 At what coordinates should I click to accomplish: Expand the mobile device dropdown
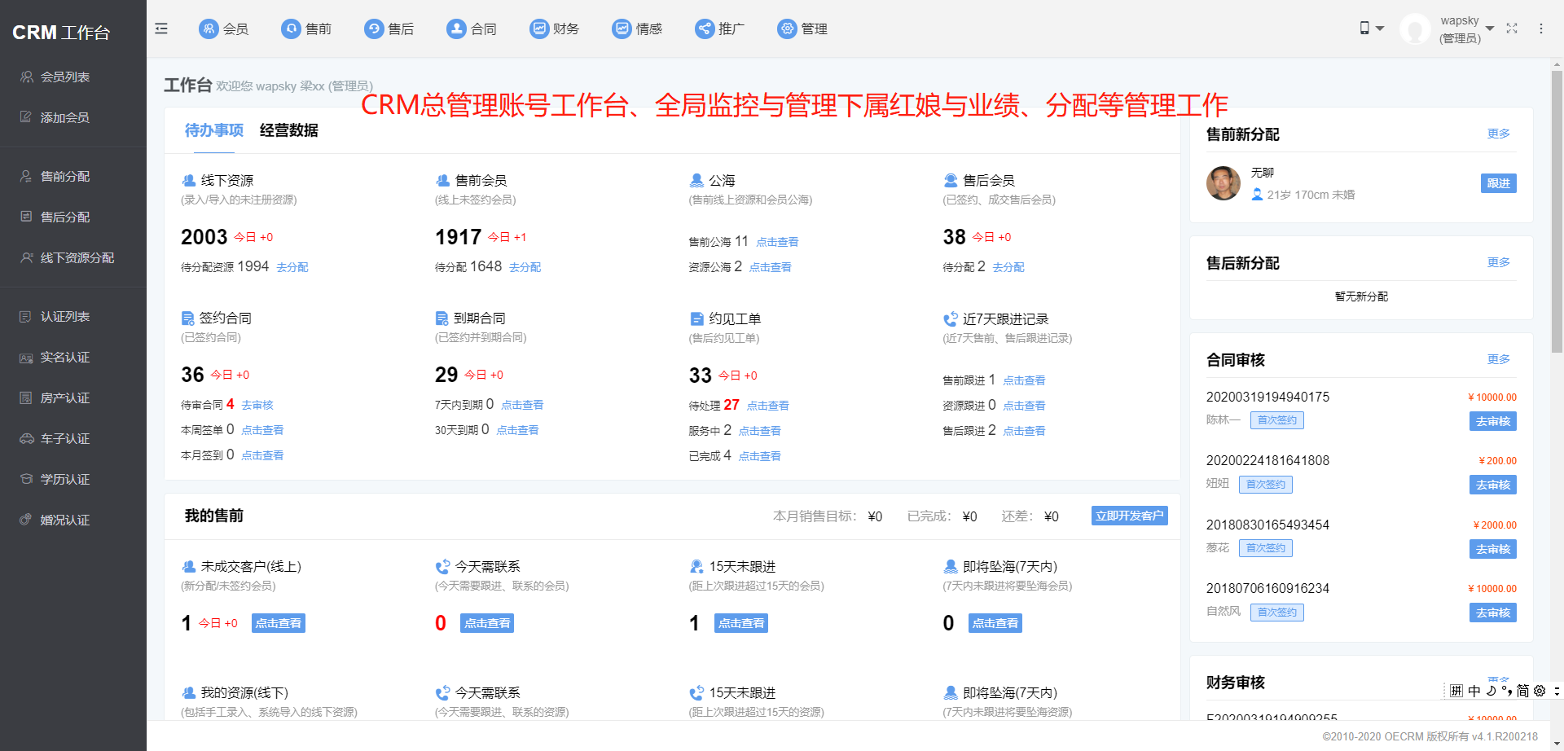point(1371,29)
